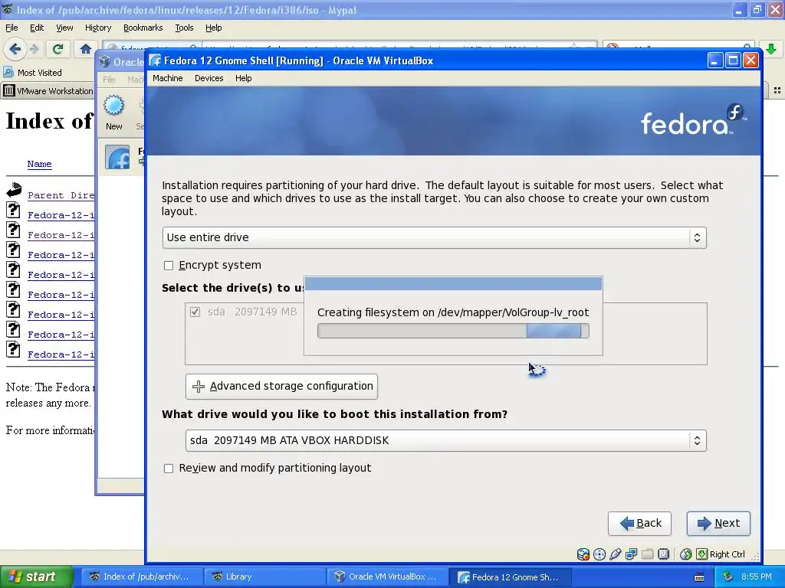Viewport: 785px width, 588px height.
Task: Click the optical CD/DVD drive status icon
Action: click(599, 554)
